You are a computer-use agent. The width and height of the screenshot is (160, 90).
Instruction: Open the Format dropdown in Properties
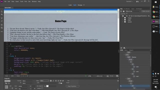[28, 81]
